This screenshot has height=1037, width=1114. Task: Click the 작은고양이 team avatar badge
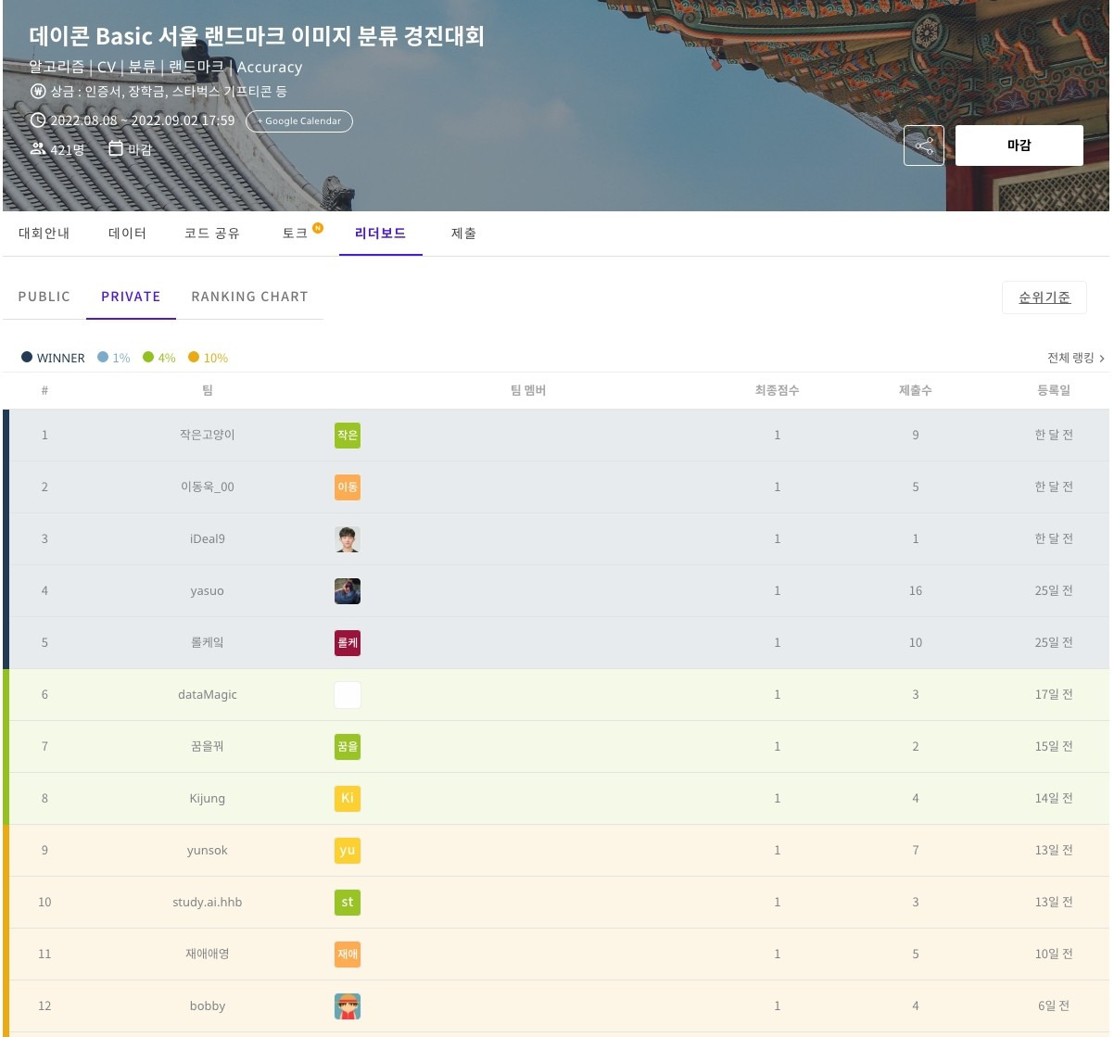[x=348, y=436]
